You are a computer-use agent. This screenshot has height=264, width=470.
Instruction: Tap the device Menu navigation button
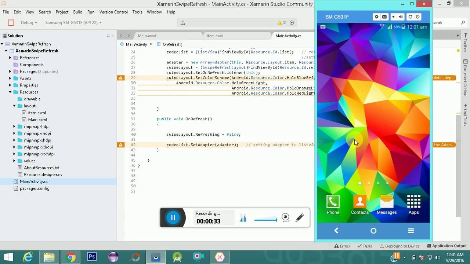tap(411, 231)
